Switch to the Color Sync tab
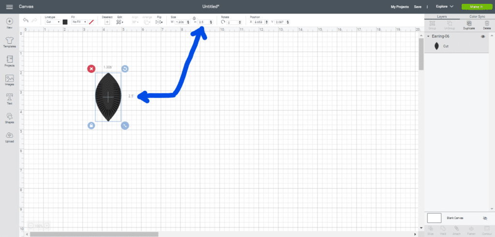This screenshot has width=495, height=237. click(477, 16)
